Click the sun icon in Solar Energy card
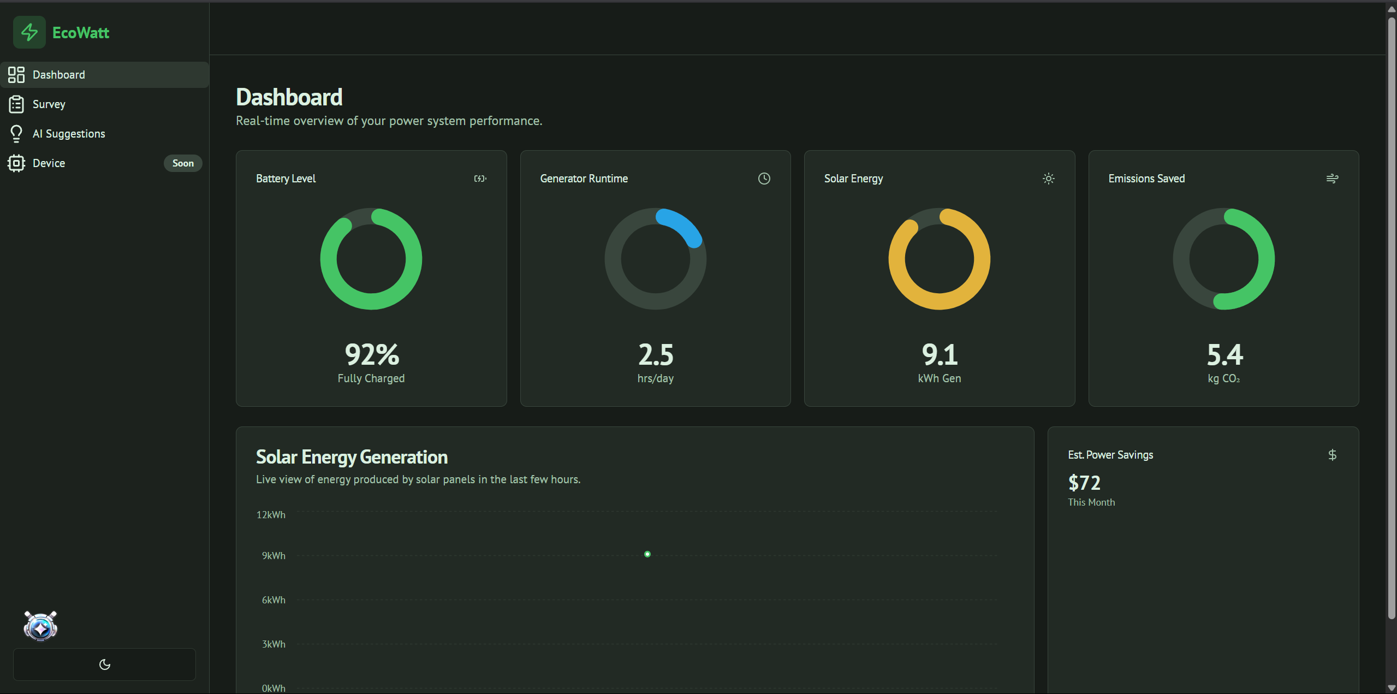This screenshot has height=694, width=1397. (1048, 179)
